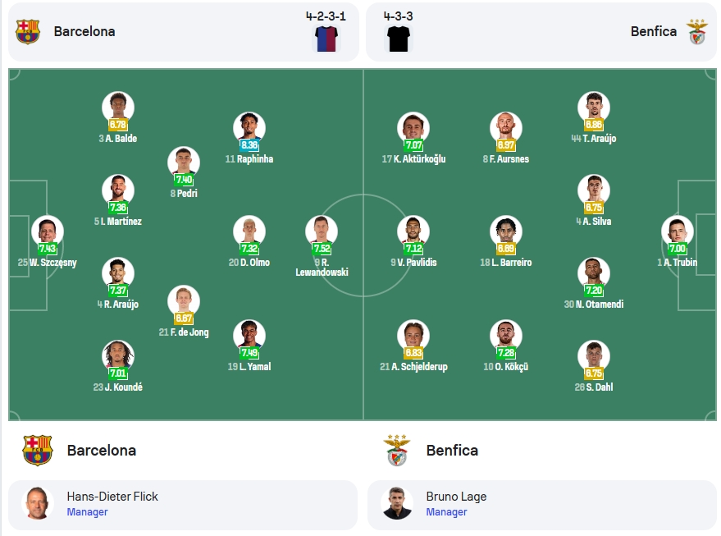Click Pedri's 7.40 rating badge
The height and width of the screenshot is (536, 721).
(x=184, y=180)
